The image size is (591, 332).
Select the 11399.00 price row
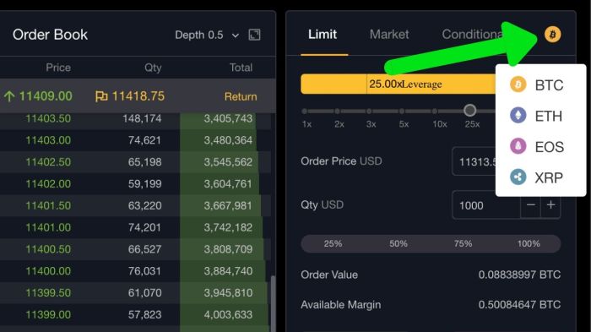[136, 314]
